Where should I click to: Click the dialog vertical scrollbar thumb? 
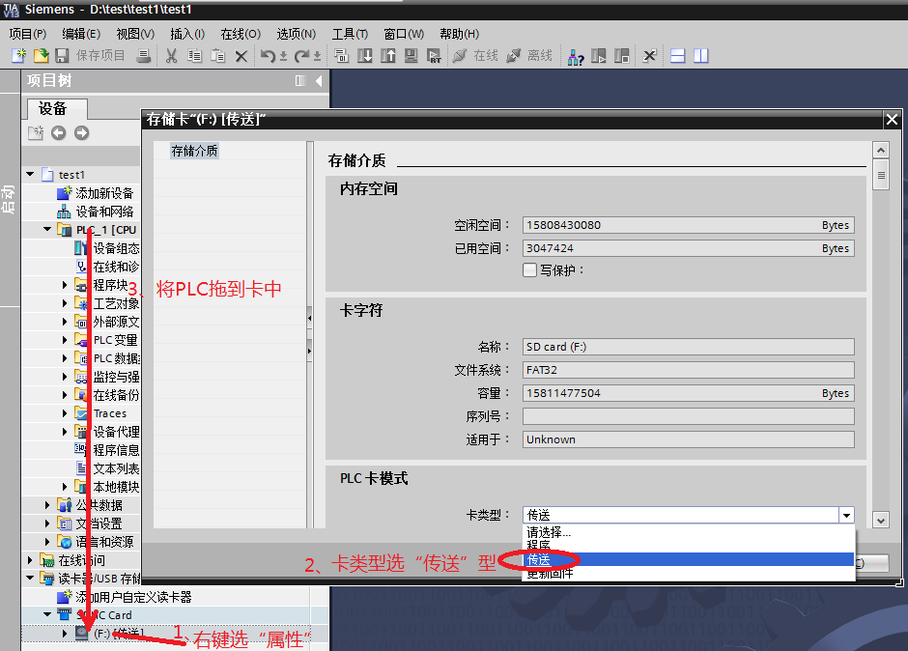tap(881, 175)
